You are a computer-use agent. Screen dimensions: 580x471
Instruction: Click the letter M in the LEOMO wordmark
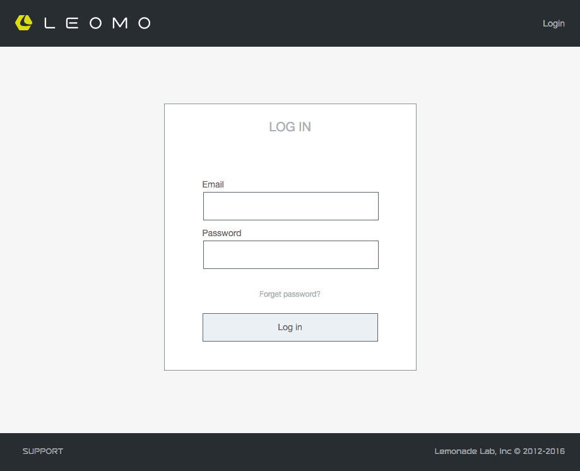pyautogui.click(x=120, y=23)
